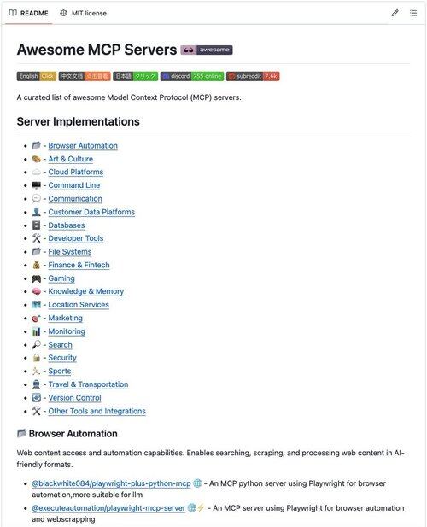Open the Chinese documentation badge
Image resolution: width=427 pixels, height=527 pixels.
tap(85, 76)
